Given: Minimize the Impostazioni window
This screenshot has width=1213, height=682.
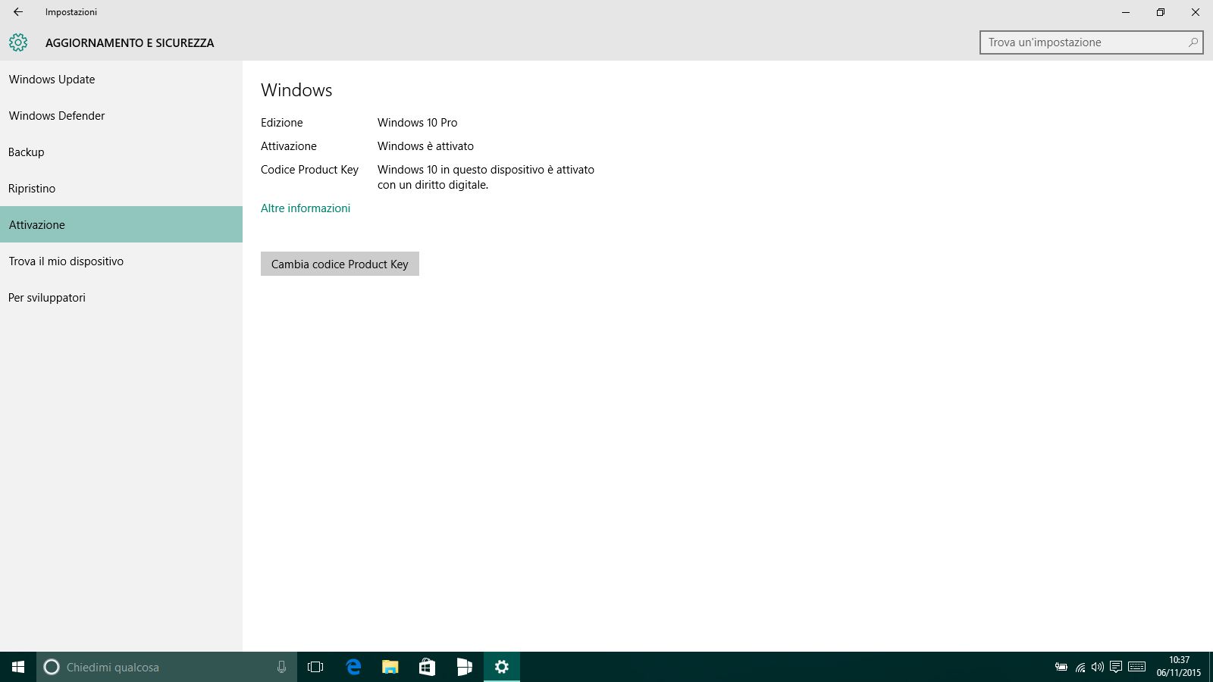Looking at the screenshot, I should pyautogui.click(x=1126, y=12).
